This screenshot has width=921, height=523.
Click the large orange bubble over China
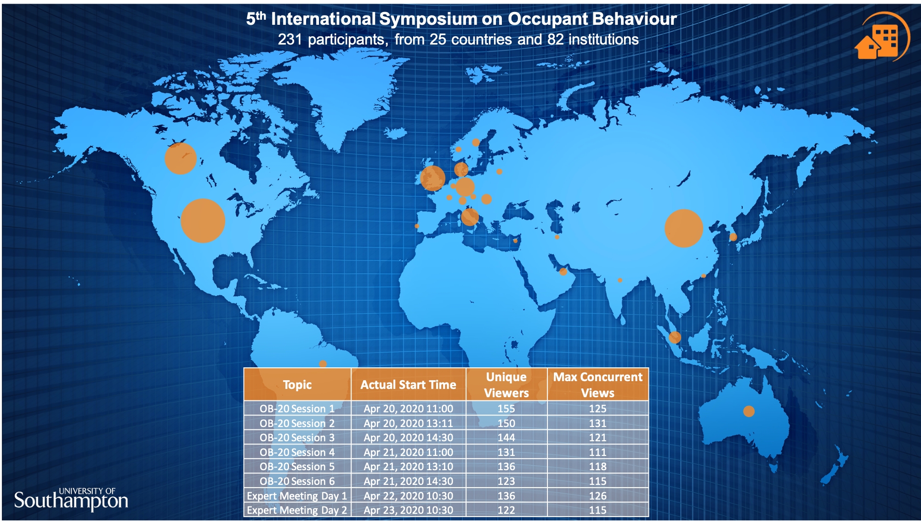[x=683, y=228]
